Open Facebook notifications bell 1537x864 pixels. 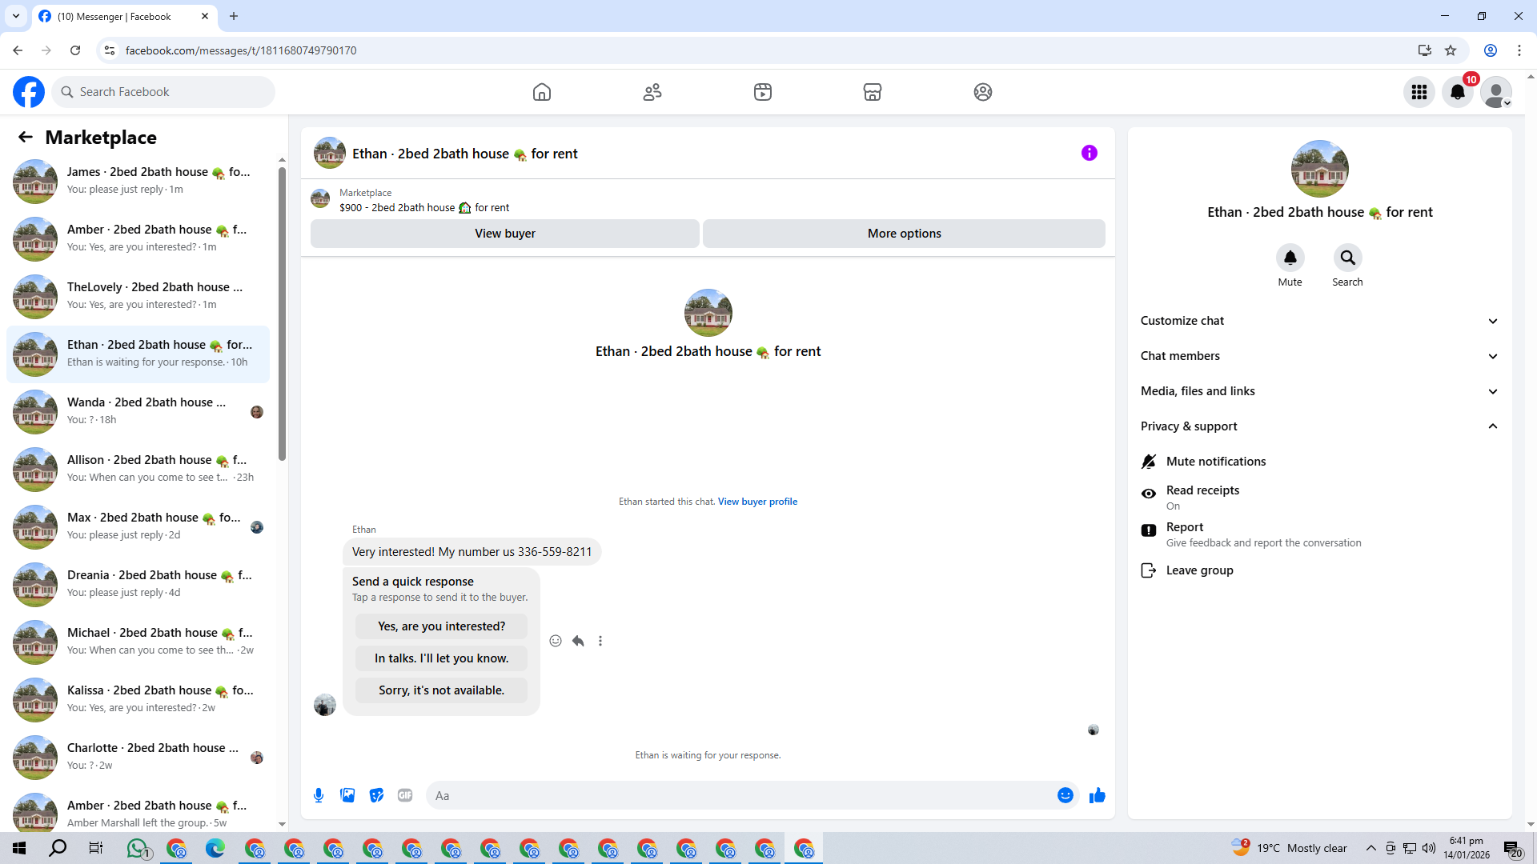click(1458, 92)
